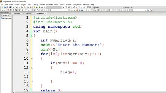Screen dimensions: 166x93
Task: Click the wrench settings icon
Action: coord(151,10)
